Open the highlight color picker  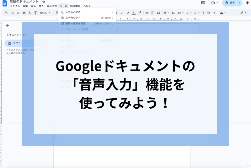point(140,13)
